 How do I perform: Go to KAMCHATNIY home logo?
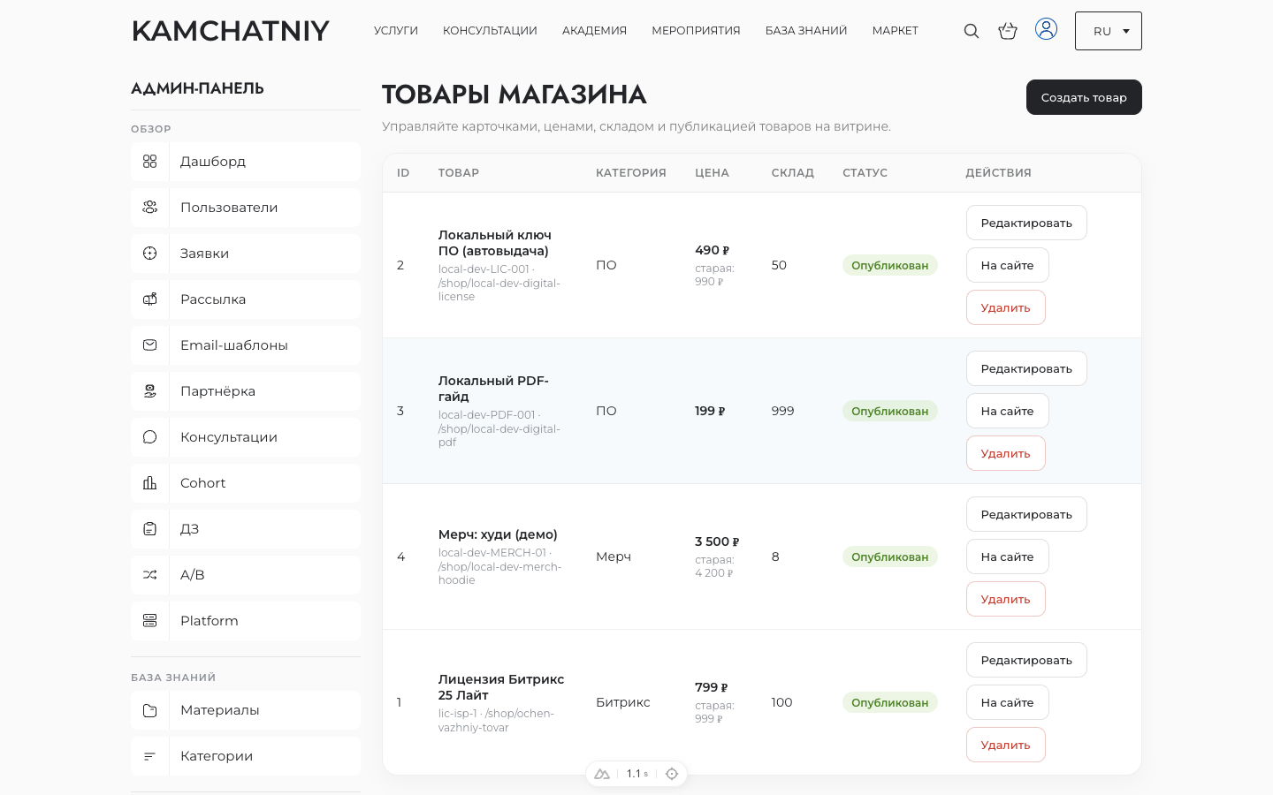(231, 31)
